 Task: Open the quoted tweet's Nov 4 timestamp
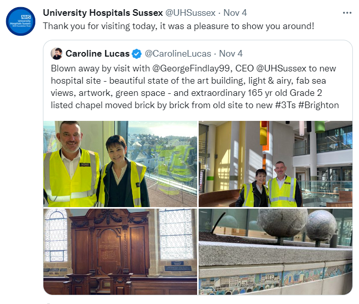[231, 54]
